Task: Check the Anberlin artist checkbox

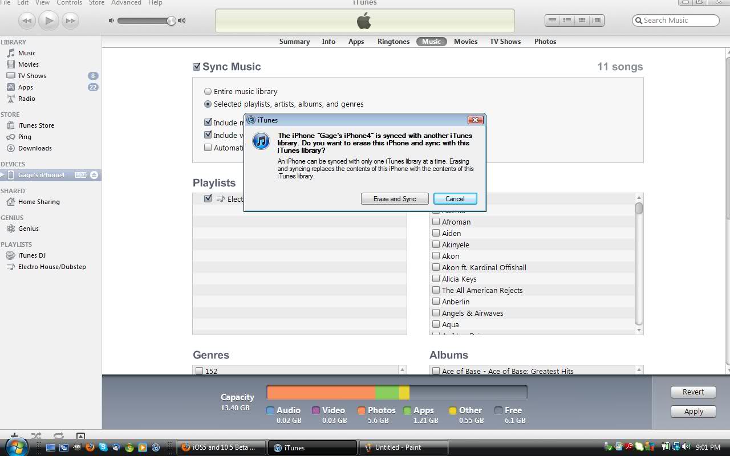Action: [x=436, y=302]
